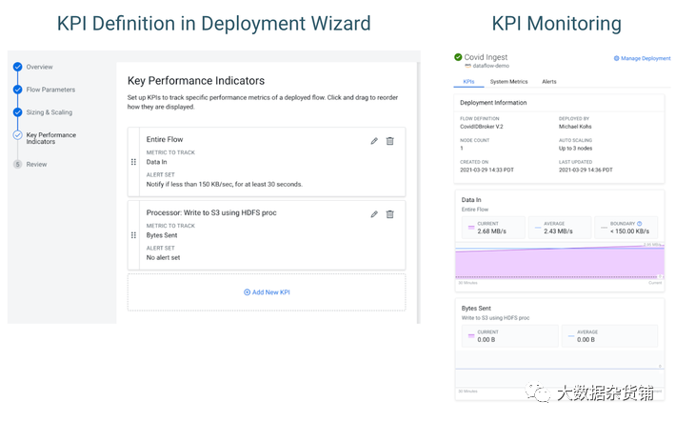Grab the Processor KPI drag handle
The image size is (675, 422).
click(133, 235)
